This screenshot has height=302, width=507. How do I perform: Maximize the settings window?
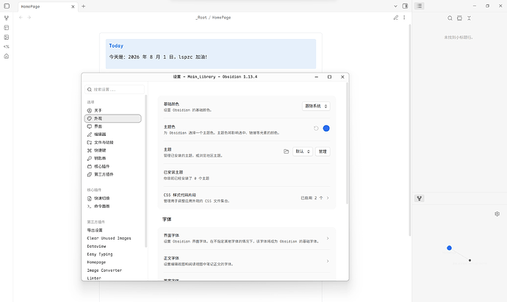(329, 77)
